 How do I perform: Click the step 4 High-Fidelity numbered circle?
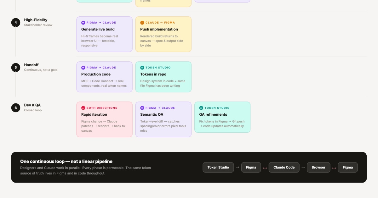click(x=15, y=22)
